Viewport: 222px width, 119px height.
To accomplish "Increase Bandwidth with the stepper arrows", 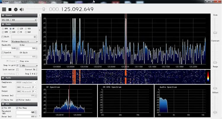I will 17,48.
